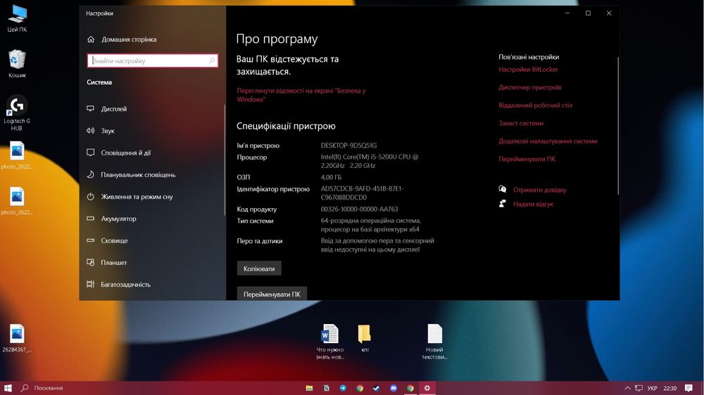Image resolution: width=704 pixels, height=395 pixels.
Task: Click the taskbar Пошук search box
Action: (x=49, y=388)
